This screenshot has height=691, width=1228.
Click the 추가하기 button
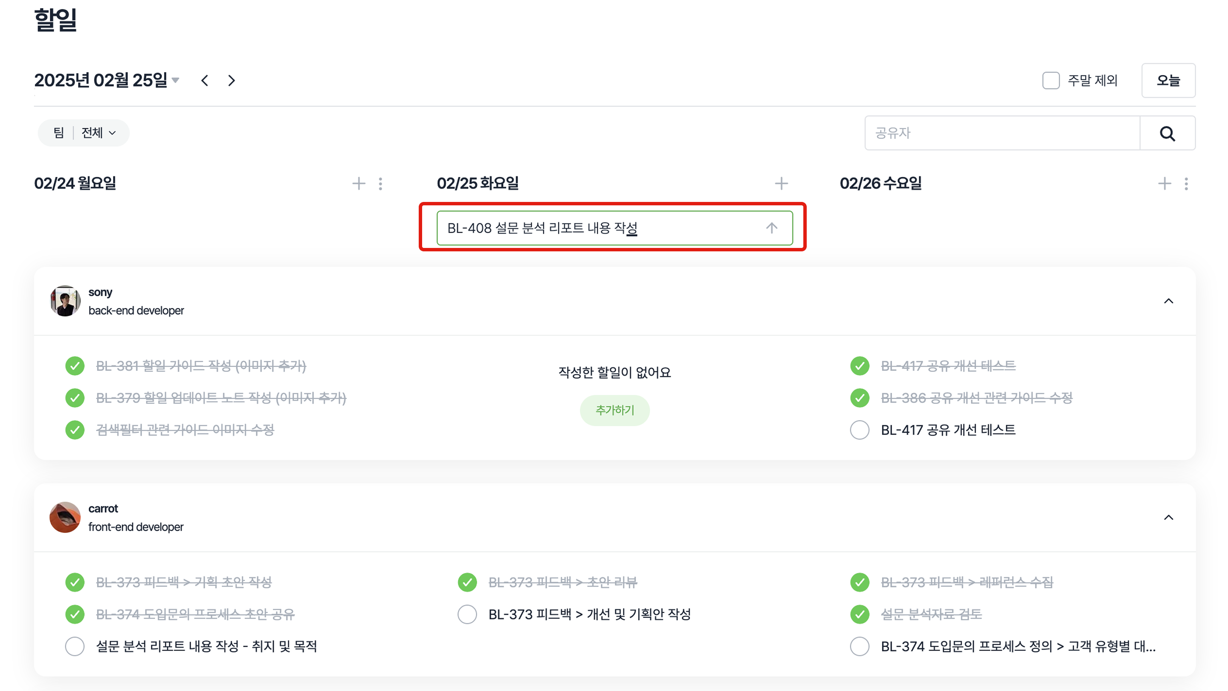(614, 410)
